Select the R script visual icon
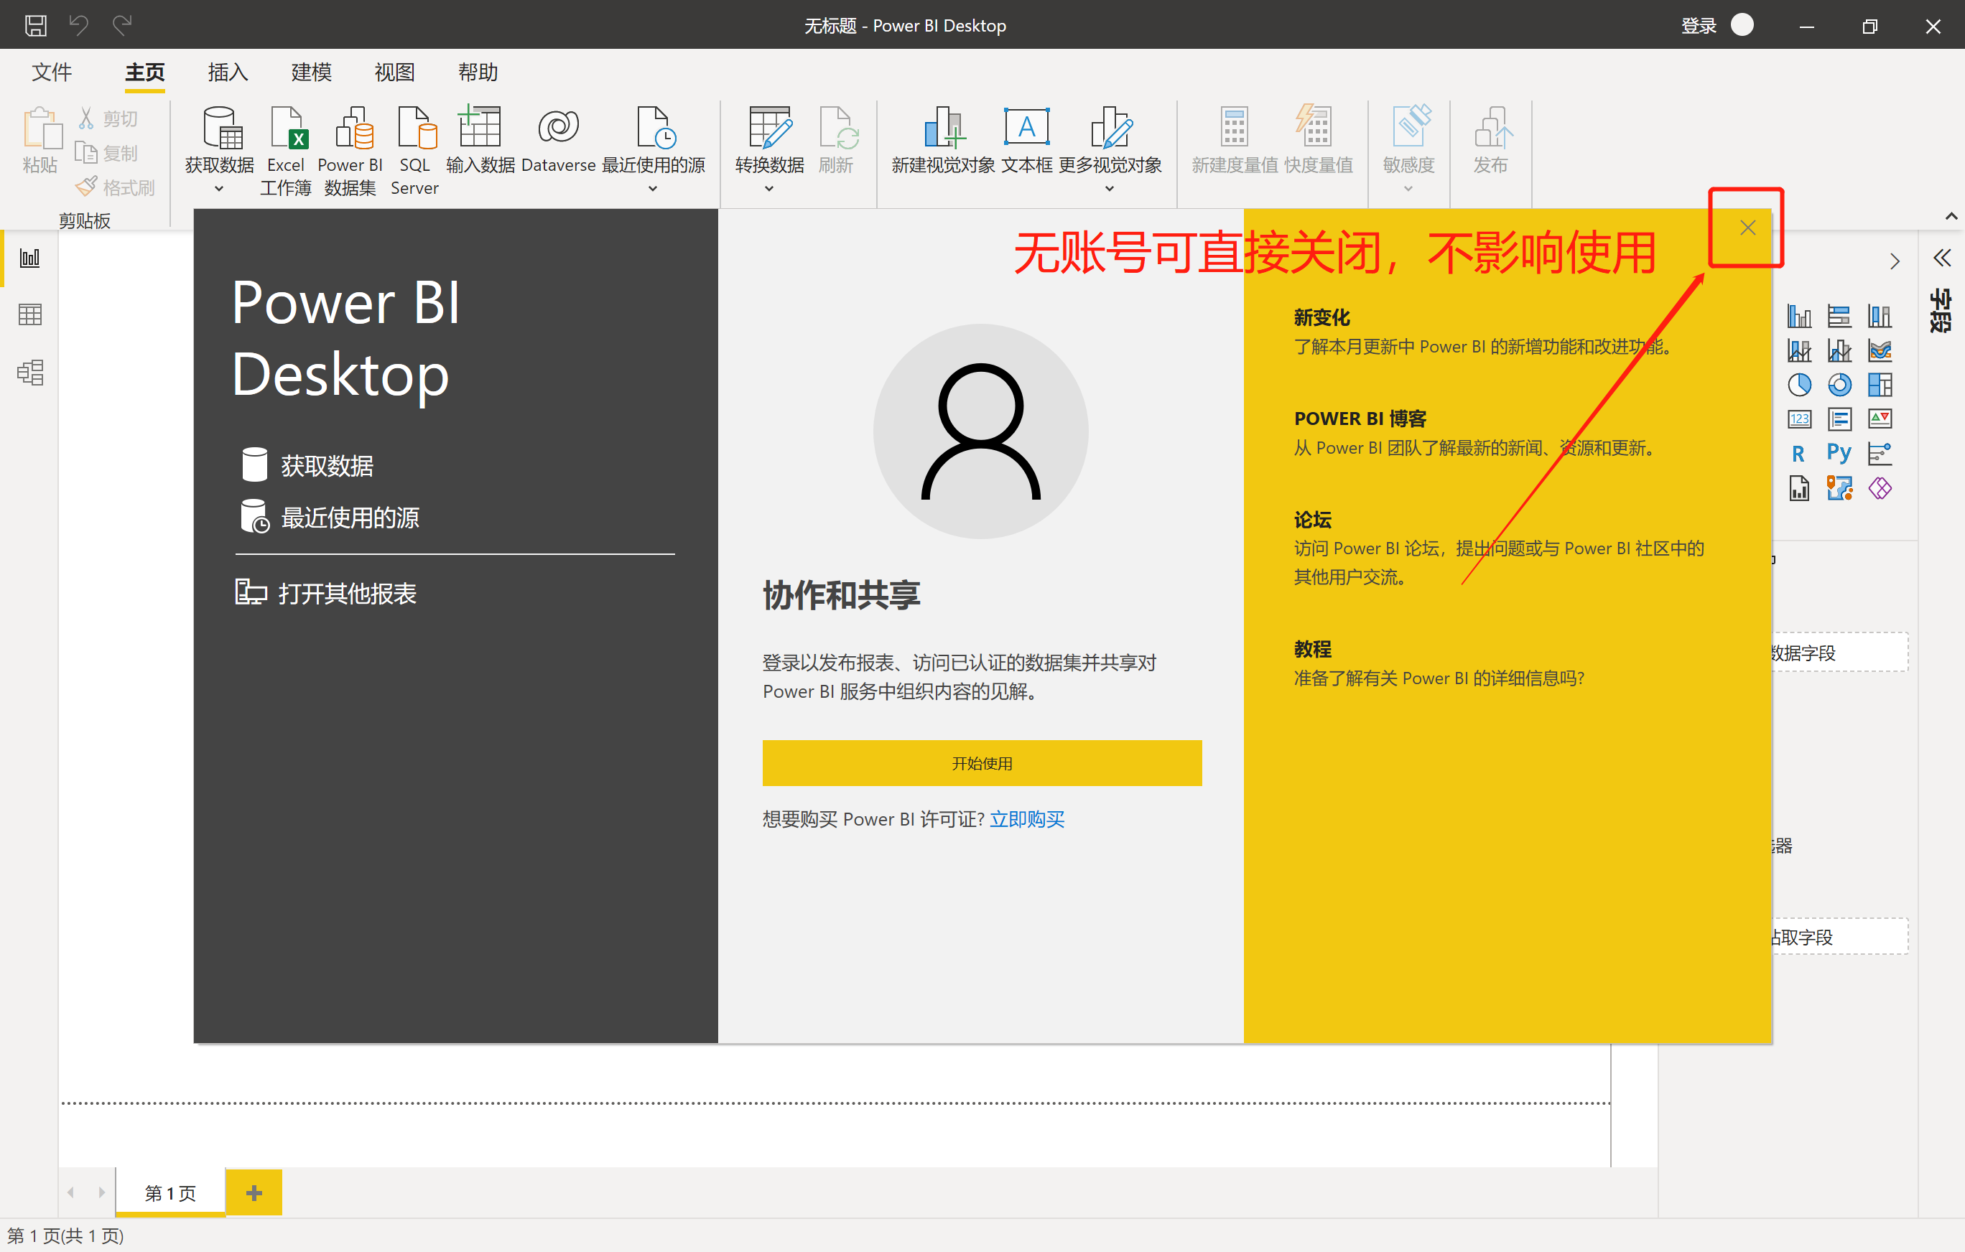Image resolution: width=1965 pixels, height=1252 pixels. [1798, 454]
